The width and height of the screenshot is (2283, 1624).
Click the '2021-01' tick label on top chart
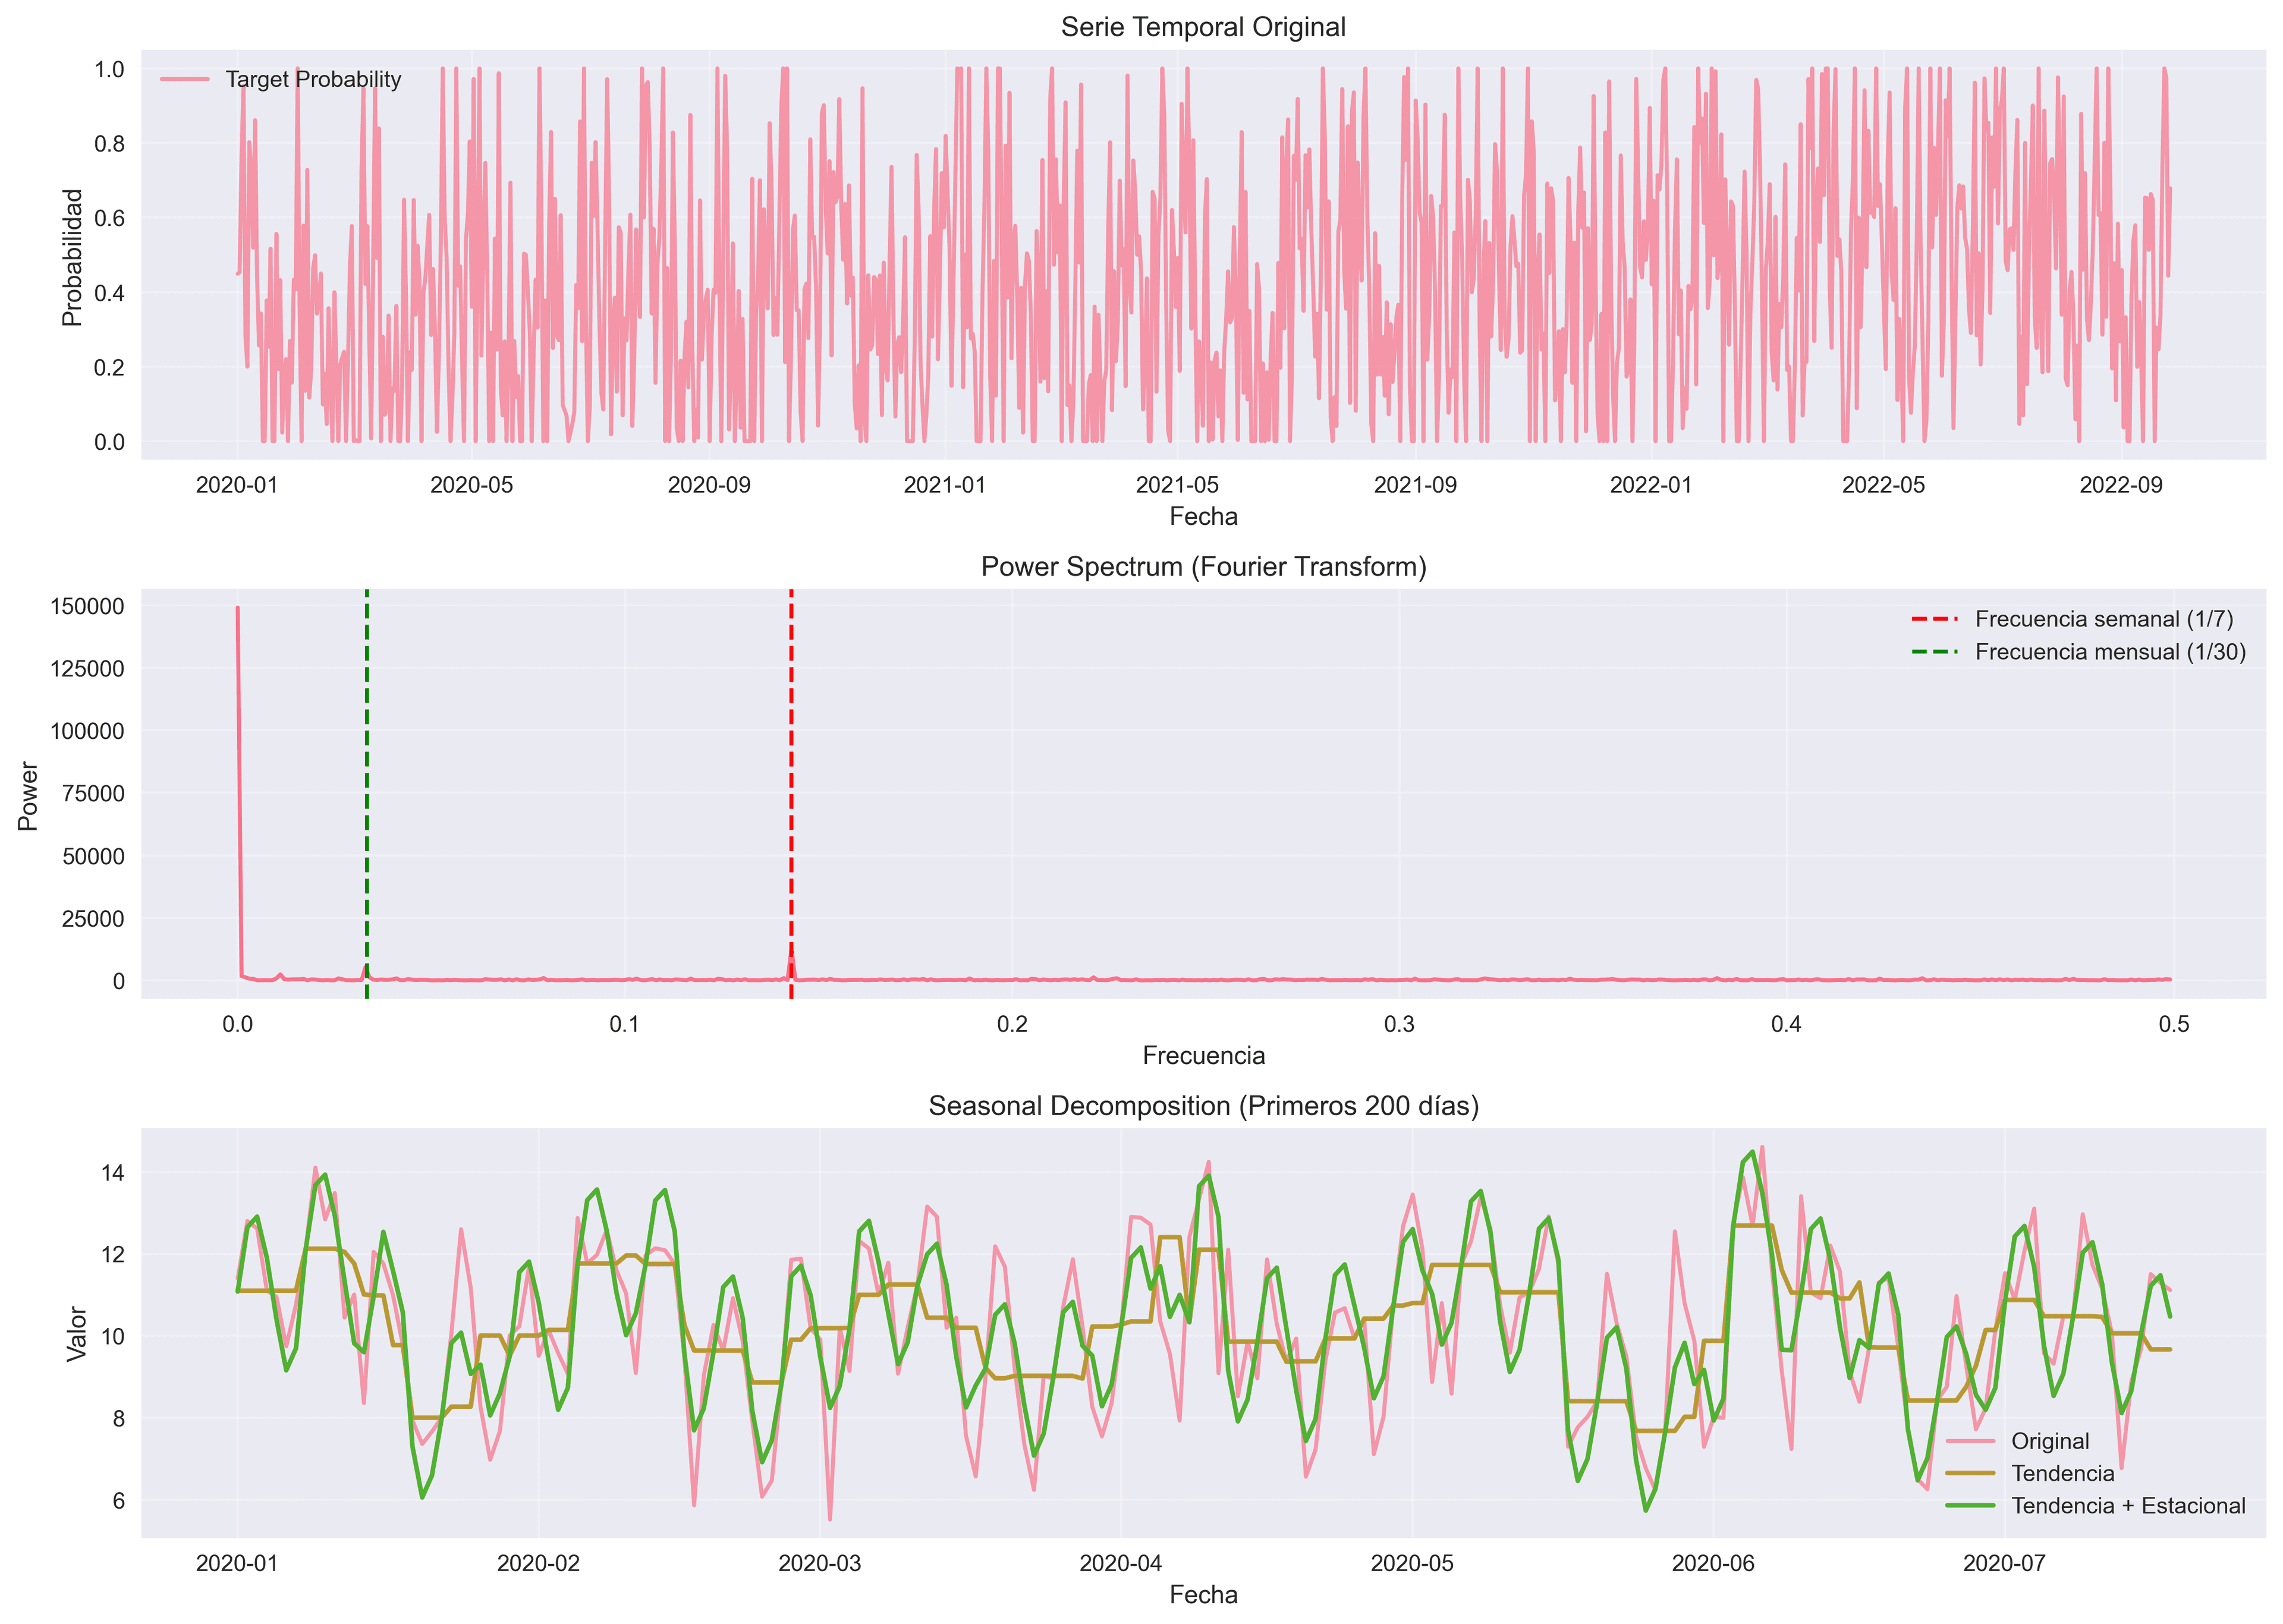[x=944, y=485]
